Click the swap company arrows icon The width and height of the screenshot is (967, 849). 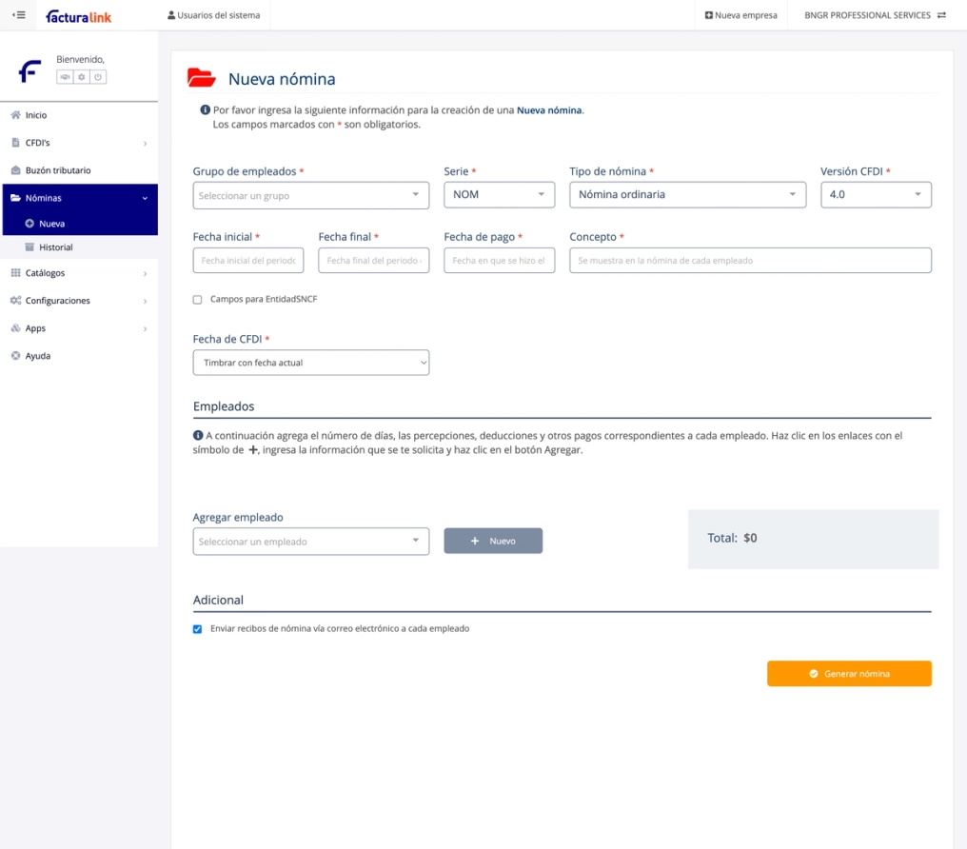(941, 15)
